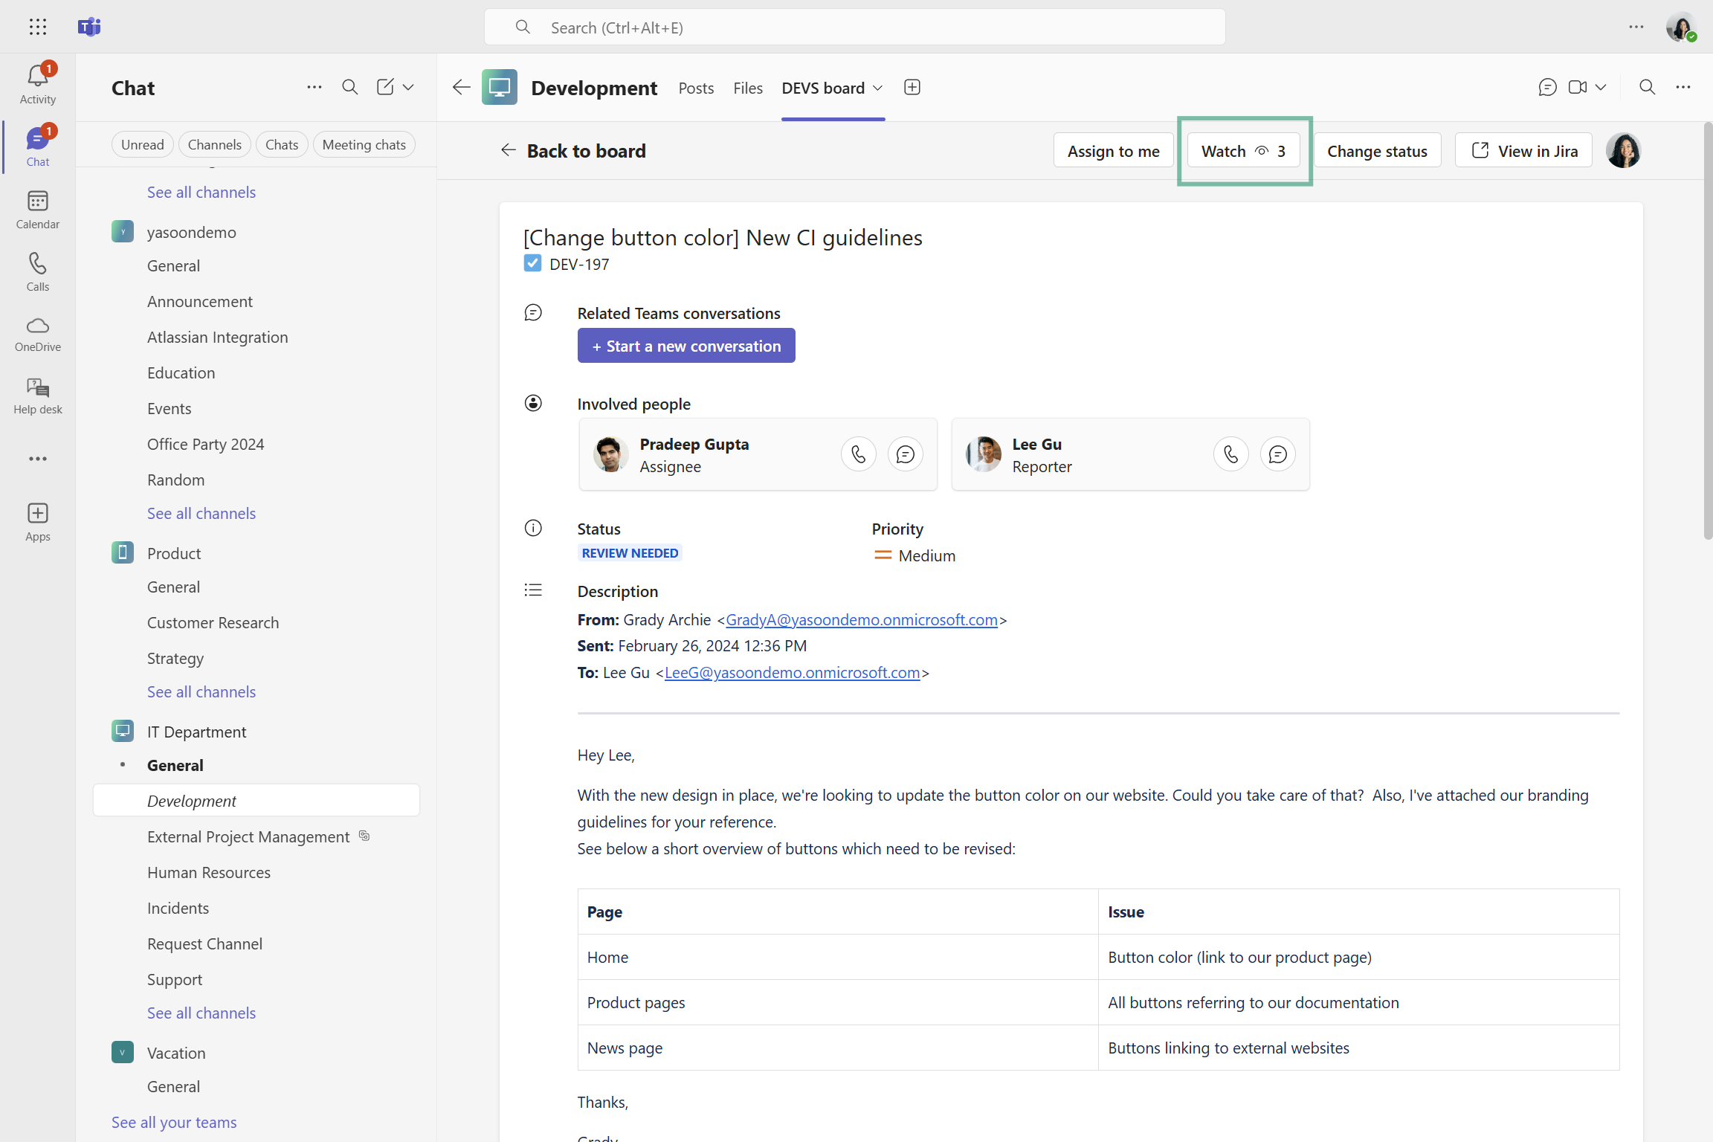Image resolution: width=1713 pixels, height=1142 pixels.
Task: Click the Watch button with eye icon
Action: [1243, 152]
